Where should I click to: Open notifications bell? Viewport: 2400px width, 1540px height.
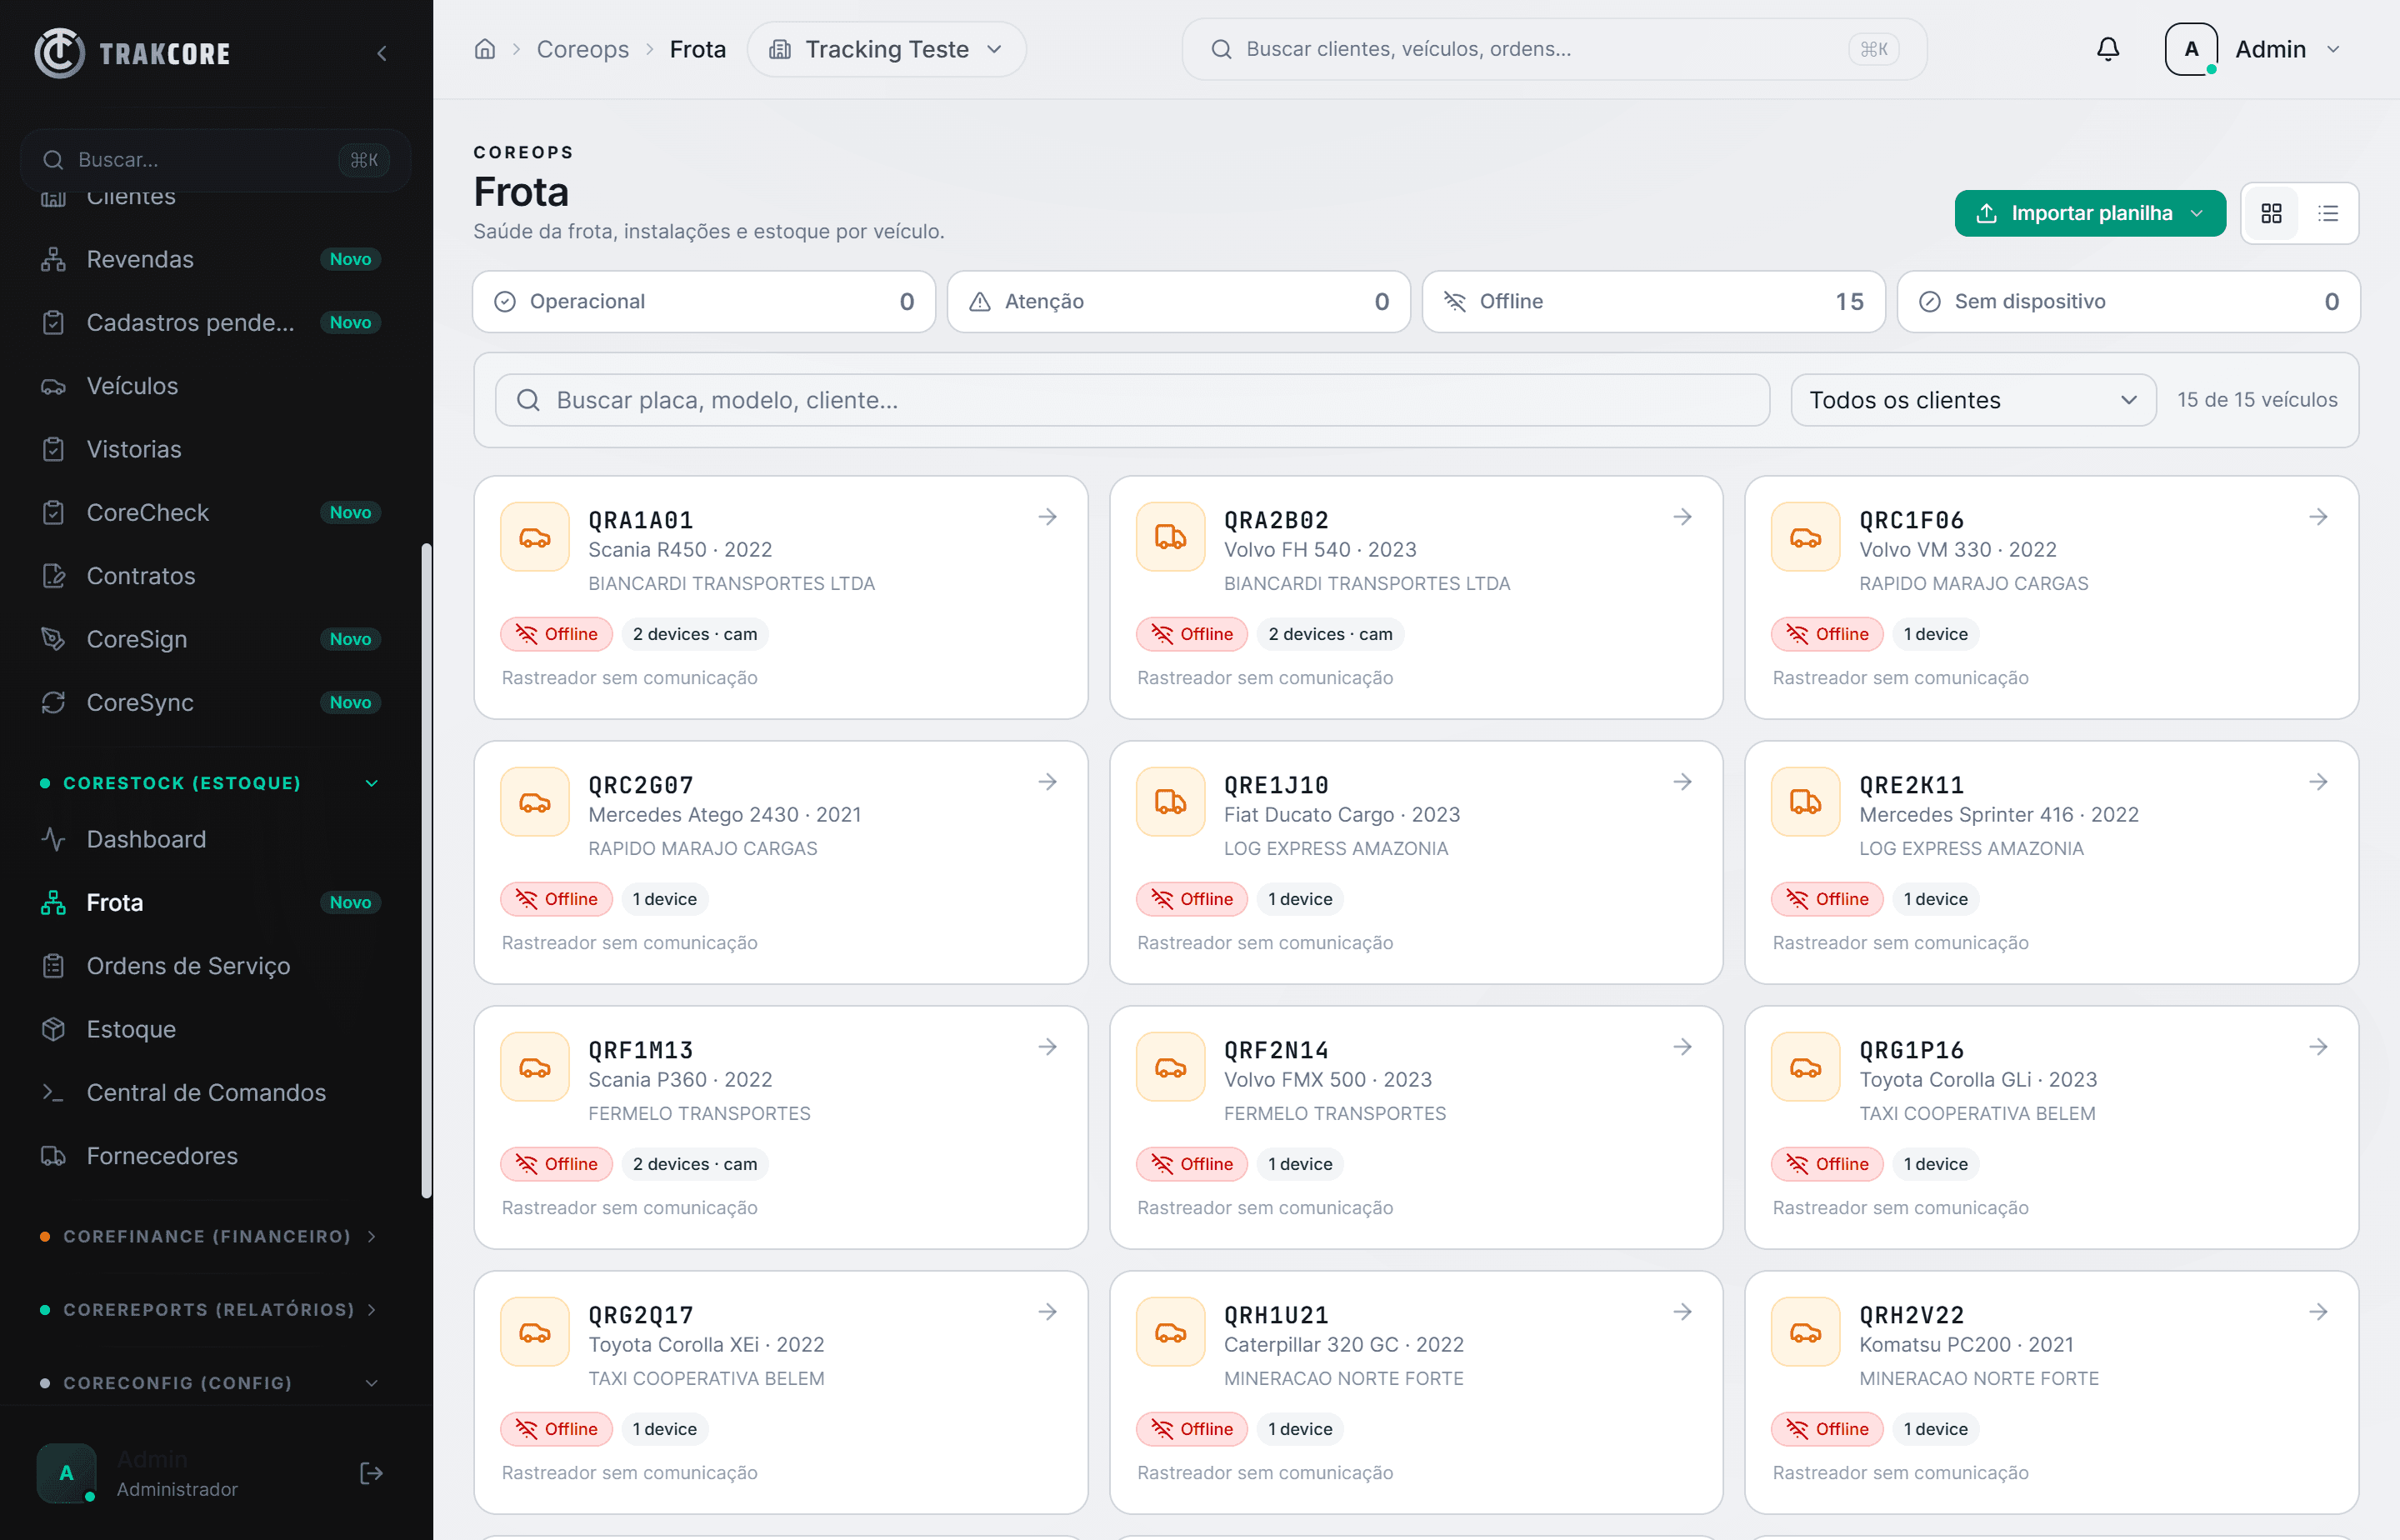[2108, 49]
